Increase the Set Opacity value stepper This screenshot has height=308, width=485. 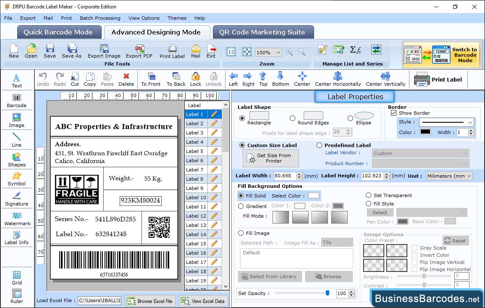(x=351, y=292)
